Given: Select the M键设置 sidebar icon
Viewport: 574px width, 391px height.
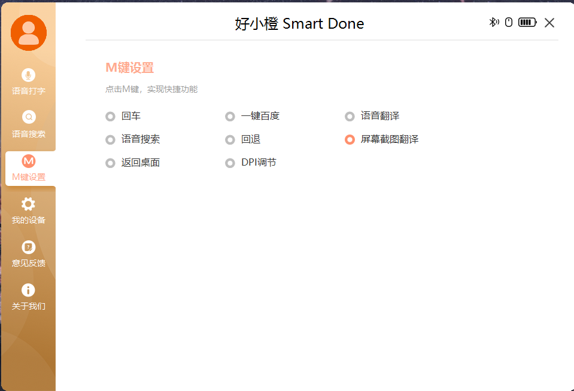Looking at the screenshot, I should pos(29,161).
